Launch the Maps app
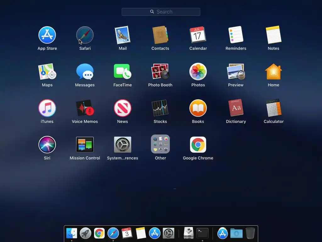 point(47,72)
